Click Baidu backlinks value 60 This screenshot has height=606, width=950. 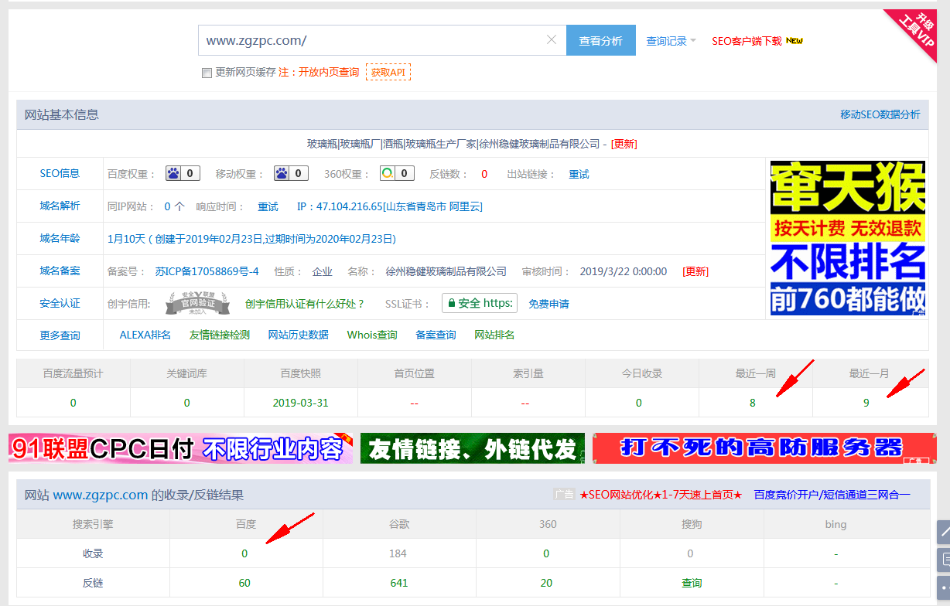point(244,583)
